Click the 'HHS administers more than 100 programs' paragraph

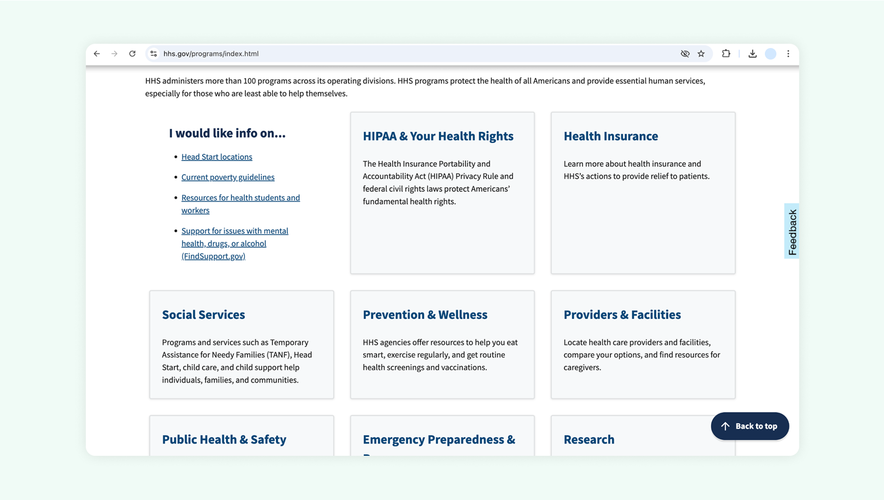click(x=425, y=87)
